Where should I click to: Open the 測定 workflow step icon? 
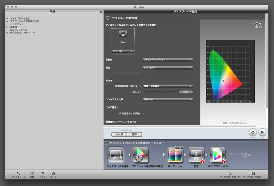(x=196, y=155)
